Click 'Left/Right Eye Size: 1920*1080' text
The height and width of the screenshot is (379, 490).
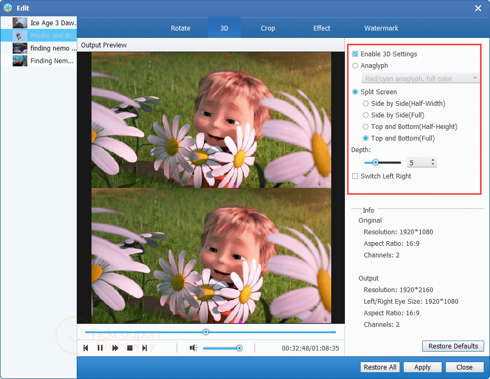pyautogui.click(x=411, y=302)
